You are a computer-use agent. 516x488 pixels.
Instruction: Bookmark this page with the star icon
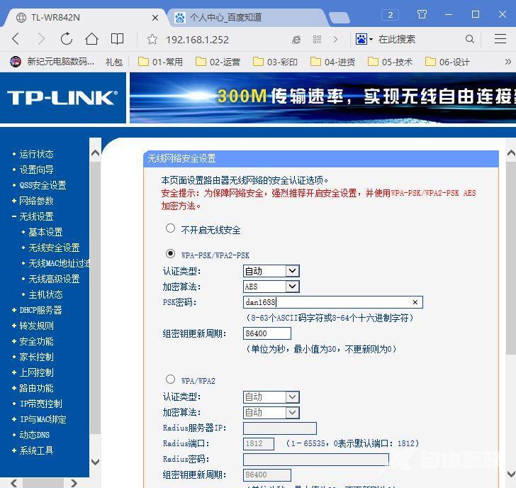(152, 40)
